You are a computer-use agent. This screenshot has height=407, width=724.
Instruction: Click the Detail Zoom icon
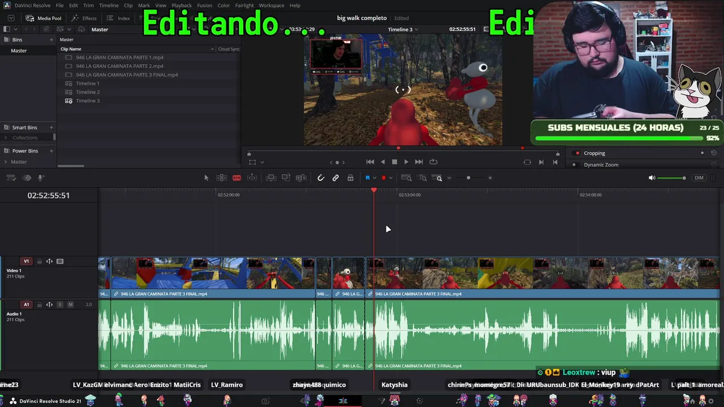(x=423, y=178)
